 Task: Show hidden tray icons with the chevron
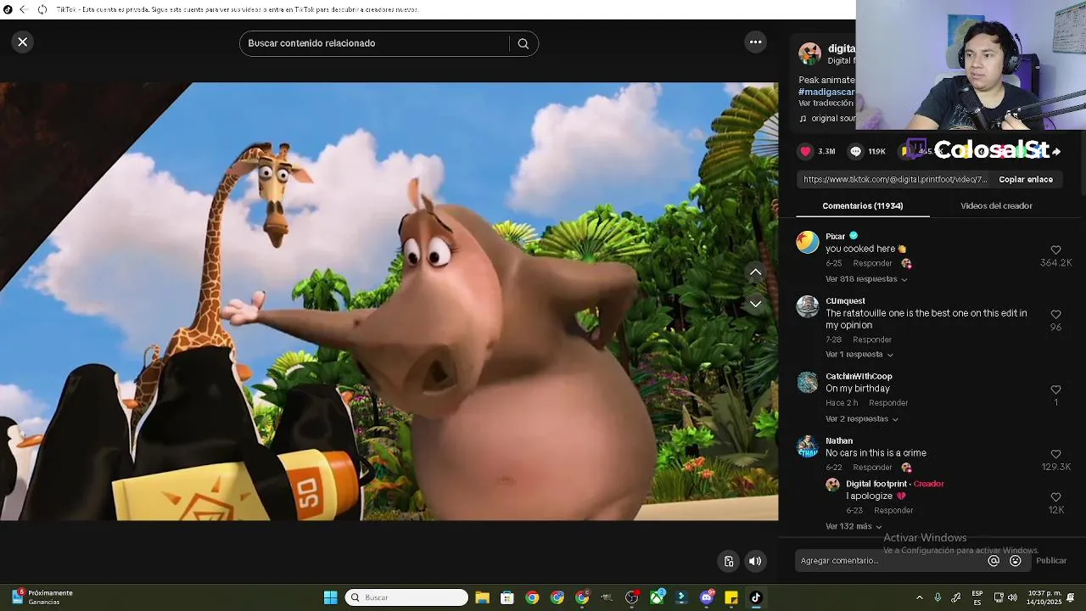point(919,597)
